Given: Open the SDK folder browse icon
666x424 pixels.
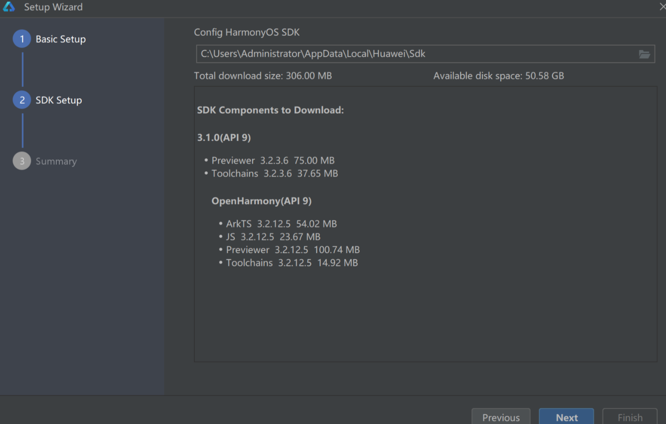Looking at the screenshot, I should tap(644, 54).
